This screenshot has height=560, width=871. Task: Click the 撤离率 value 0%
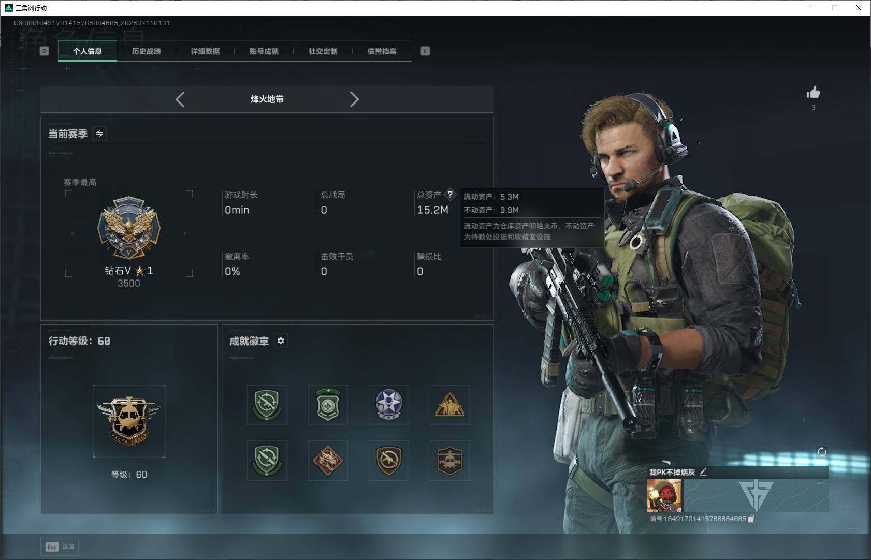pos(232,271)
